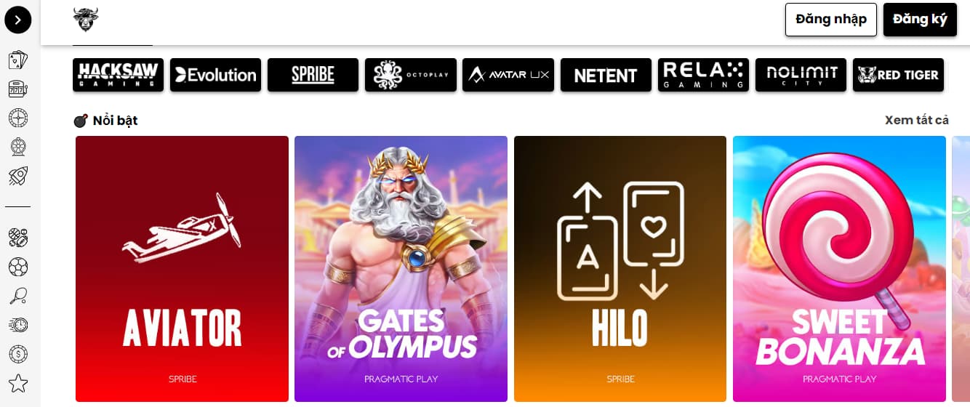Filter by Hacksaw Gaming provider
The width and height of the screenshot is (970, 407).
[119, 75]
